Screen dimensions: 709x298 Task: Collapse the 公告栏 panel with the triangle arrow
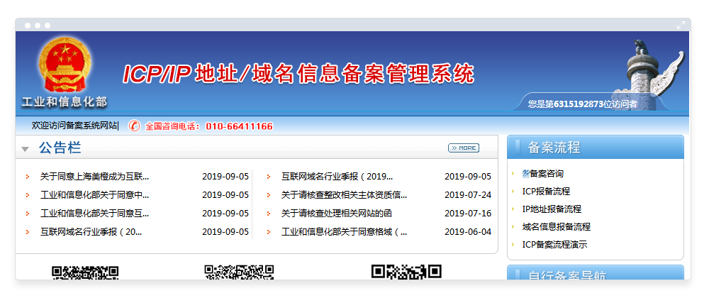25,149
